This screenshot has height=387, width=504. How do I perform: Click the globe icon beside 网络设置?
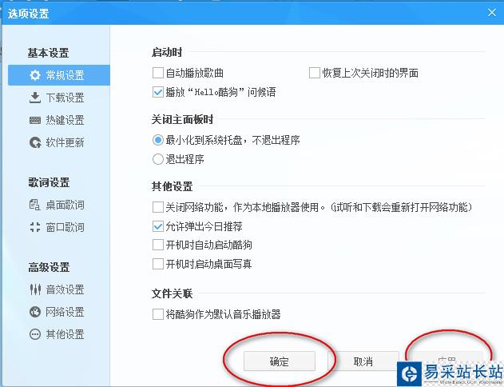35,312
